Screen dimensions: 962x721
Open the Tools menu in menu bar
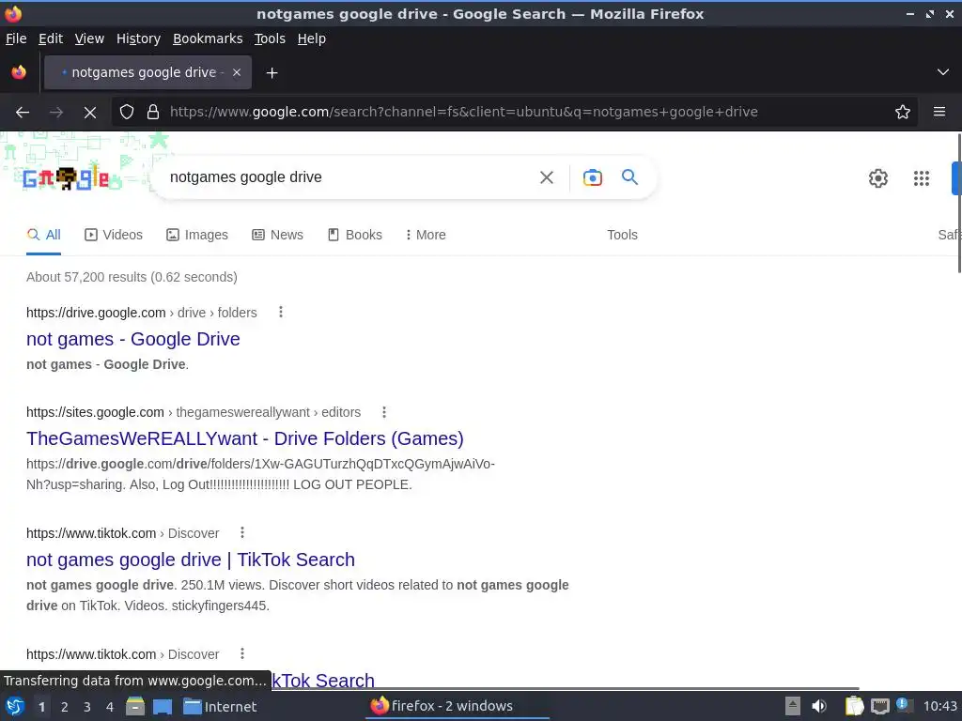pos(270,38)
